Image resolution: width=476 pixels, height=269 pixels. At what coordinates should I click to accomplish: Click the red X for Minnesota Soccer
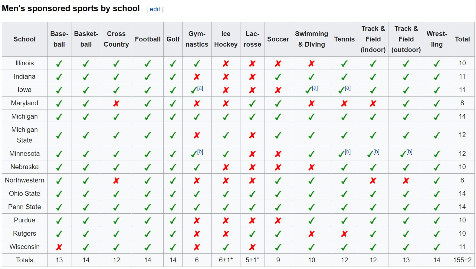click(278, 154)
